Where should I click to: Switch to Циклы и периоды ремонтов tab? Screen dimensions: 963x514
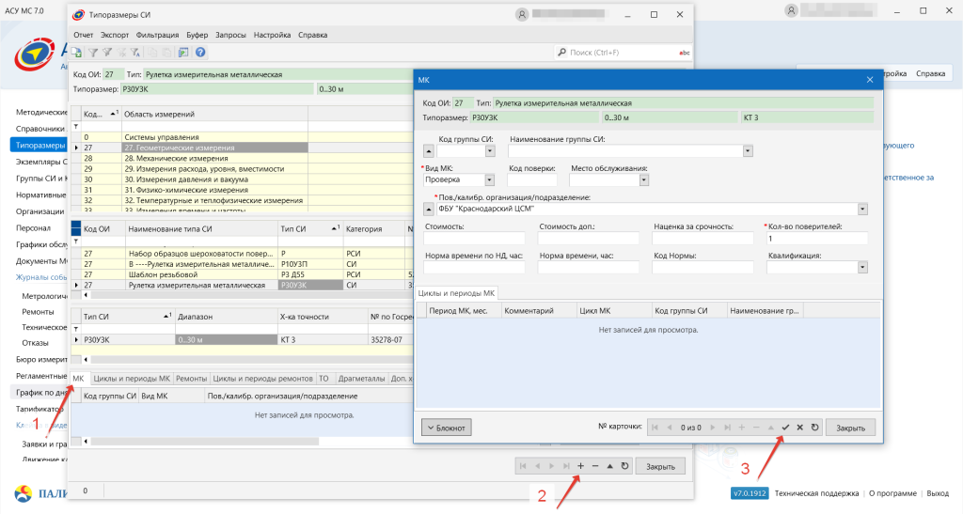click(x=263, y=379)
